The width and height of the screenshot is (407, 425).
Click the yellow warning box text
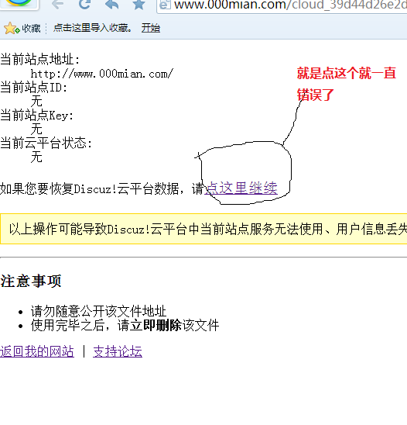[207, 229]
